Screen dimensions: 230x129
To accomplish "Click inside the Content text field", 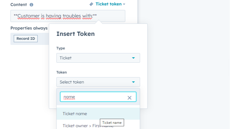I will (68, 16).
